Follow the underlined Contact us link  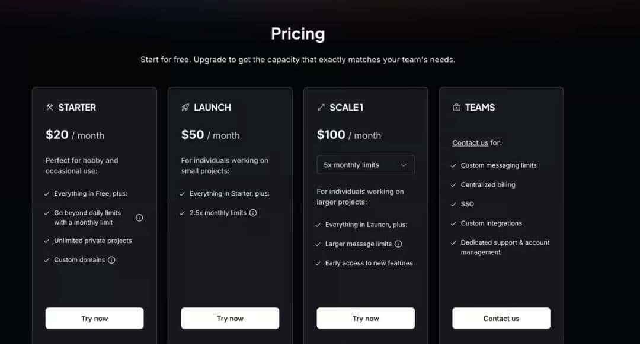pos(470,143)
